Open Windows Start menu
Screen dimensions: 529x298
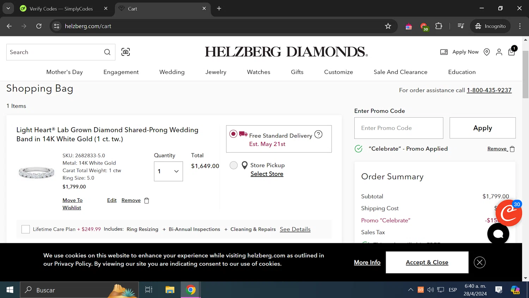[10, 290]
